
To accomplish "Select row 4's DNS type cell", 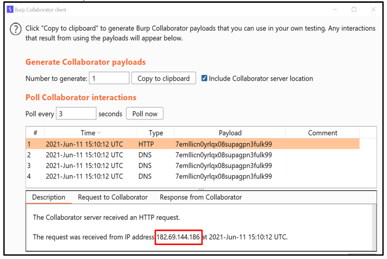I will pyautogui.click(x=145, y=176).
